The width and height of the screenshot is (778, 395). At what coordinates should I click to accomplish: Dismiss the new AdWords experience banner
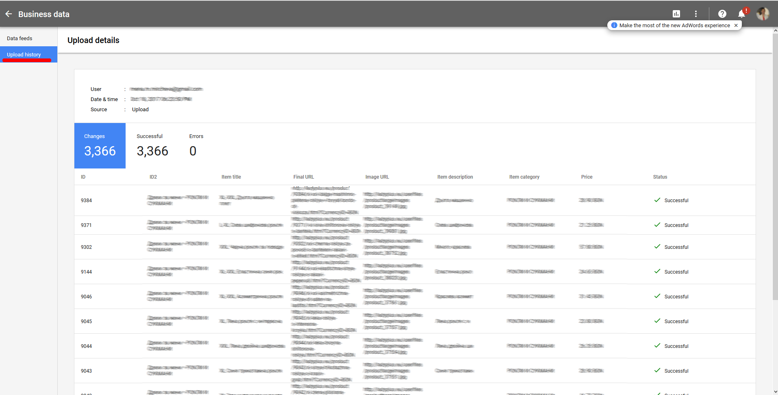736,25
